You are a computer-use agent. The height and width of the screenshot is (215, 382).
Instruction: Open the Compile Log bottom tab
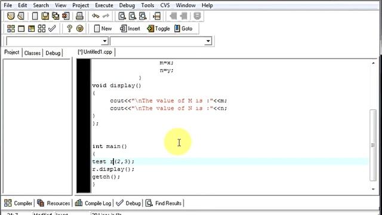tap(93, 203)
